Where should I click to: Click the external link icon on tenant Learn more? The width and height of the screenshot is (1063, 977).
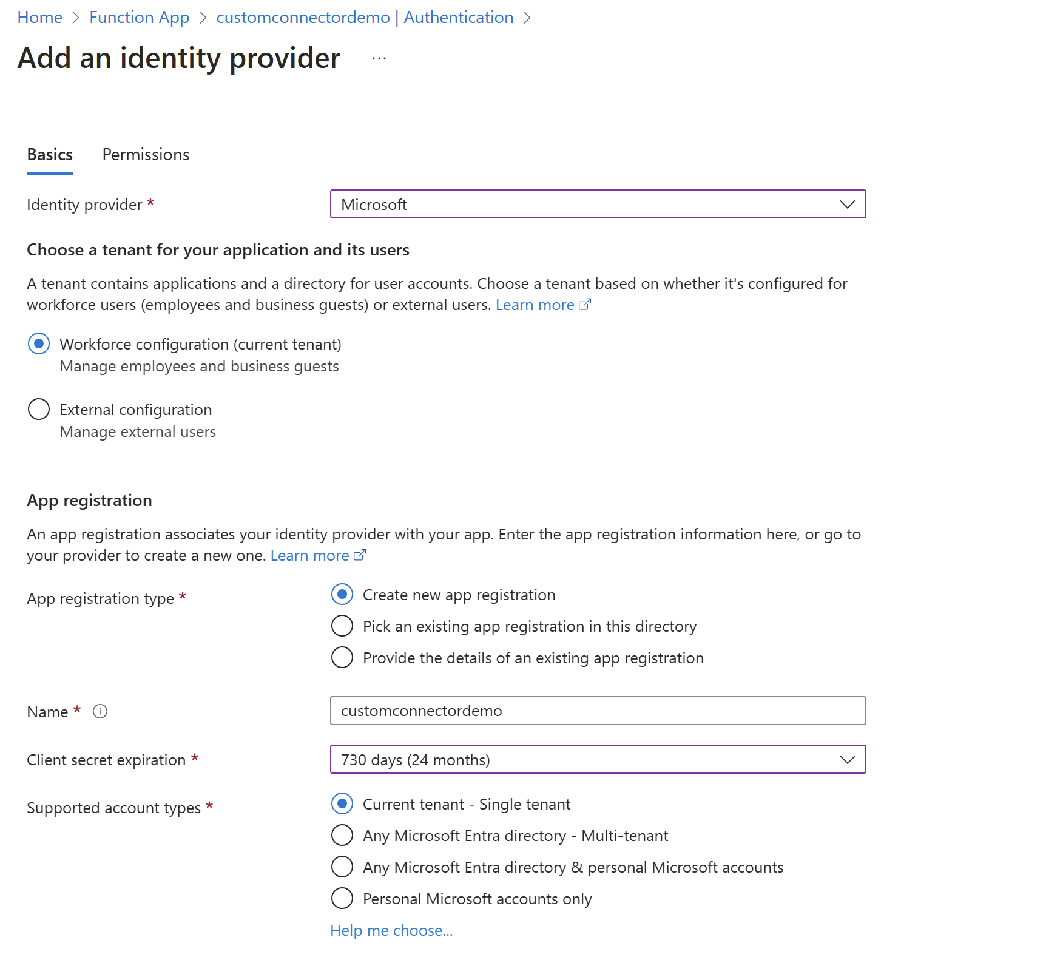584,303
